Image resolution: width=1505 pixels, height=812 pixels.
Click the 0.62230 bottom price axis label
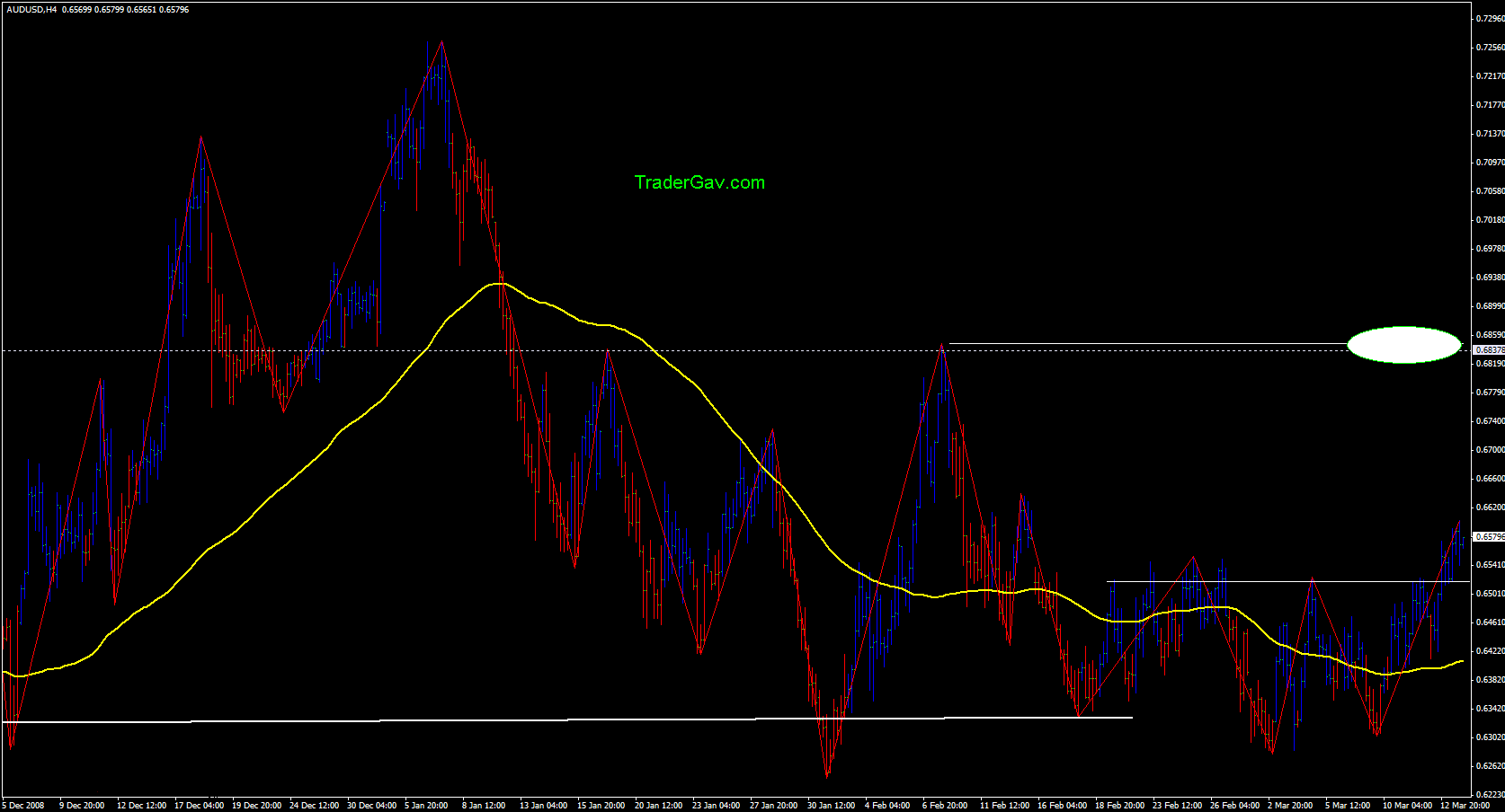[x=1490, y=794]
